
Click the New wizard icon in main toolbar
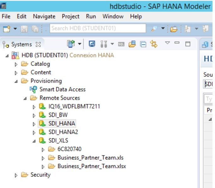tap(7, 29)
